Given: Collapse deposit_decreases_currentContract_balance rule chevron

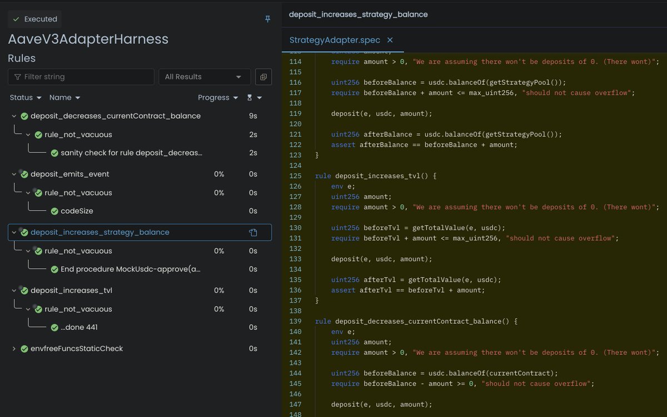Looking at the screenshot, I should 14,116.
